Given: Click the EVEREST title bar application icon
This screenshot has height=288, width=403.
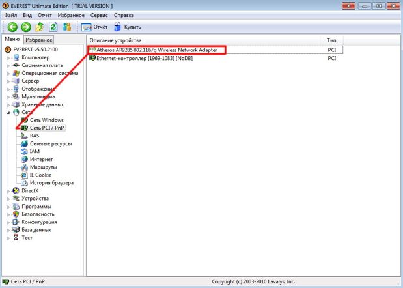Looking at the screenshot, I should (5, 5).
